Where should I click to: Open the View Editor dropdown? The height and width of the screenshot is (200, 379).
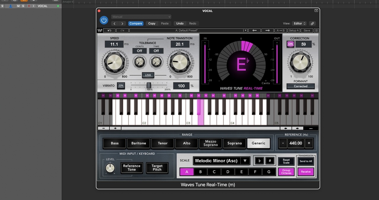(299, 23)
